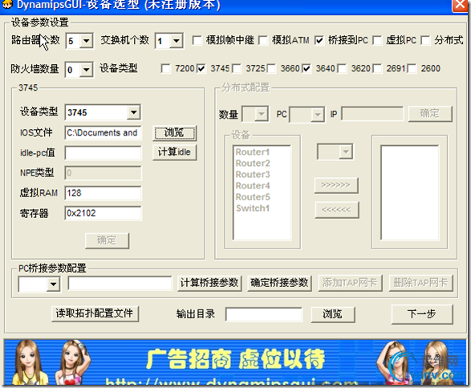Select Switch1 in the 设备 list

(253, 208)
